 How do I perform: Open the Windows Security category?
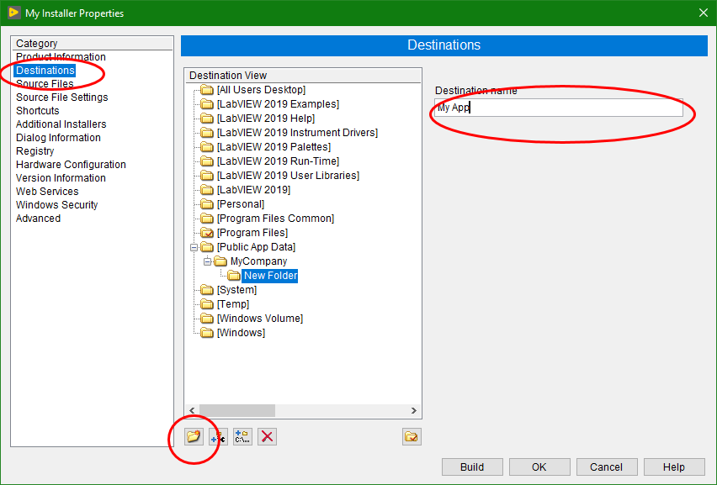click(56, 204)
